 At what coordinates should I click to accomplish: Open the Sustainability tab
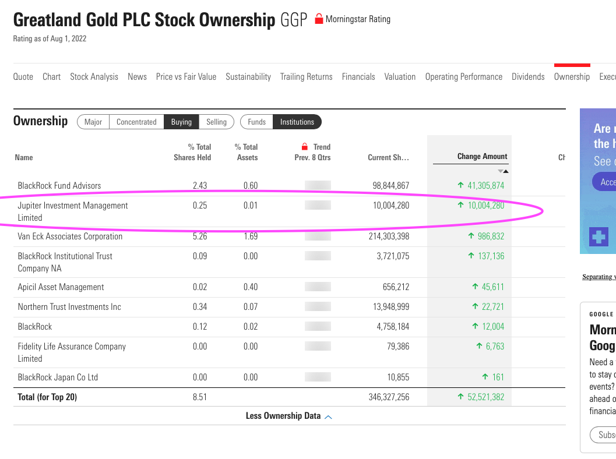click(x=248, y=76)
